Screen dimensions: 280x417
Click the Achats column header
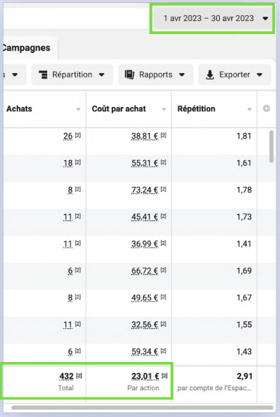[x=45, y=109]
